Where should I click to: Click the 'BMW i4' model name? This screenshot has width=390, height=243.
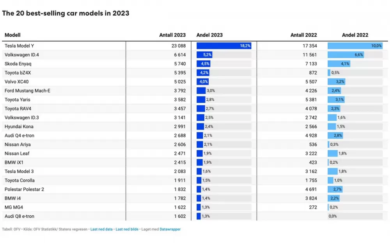(x=13, y=198)
